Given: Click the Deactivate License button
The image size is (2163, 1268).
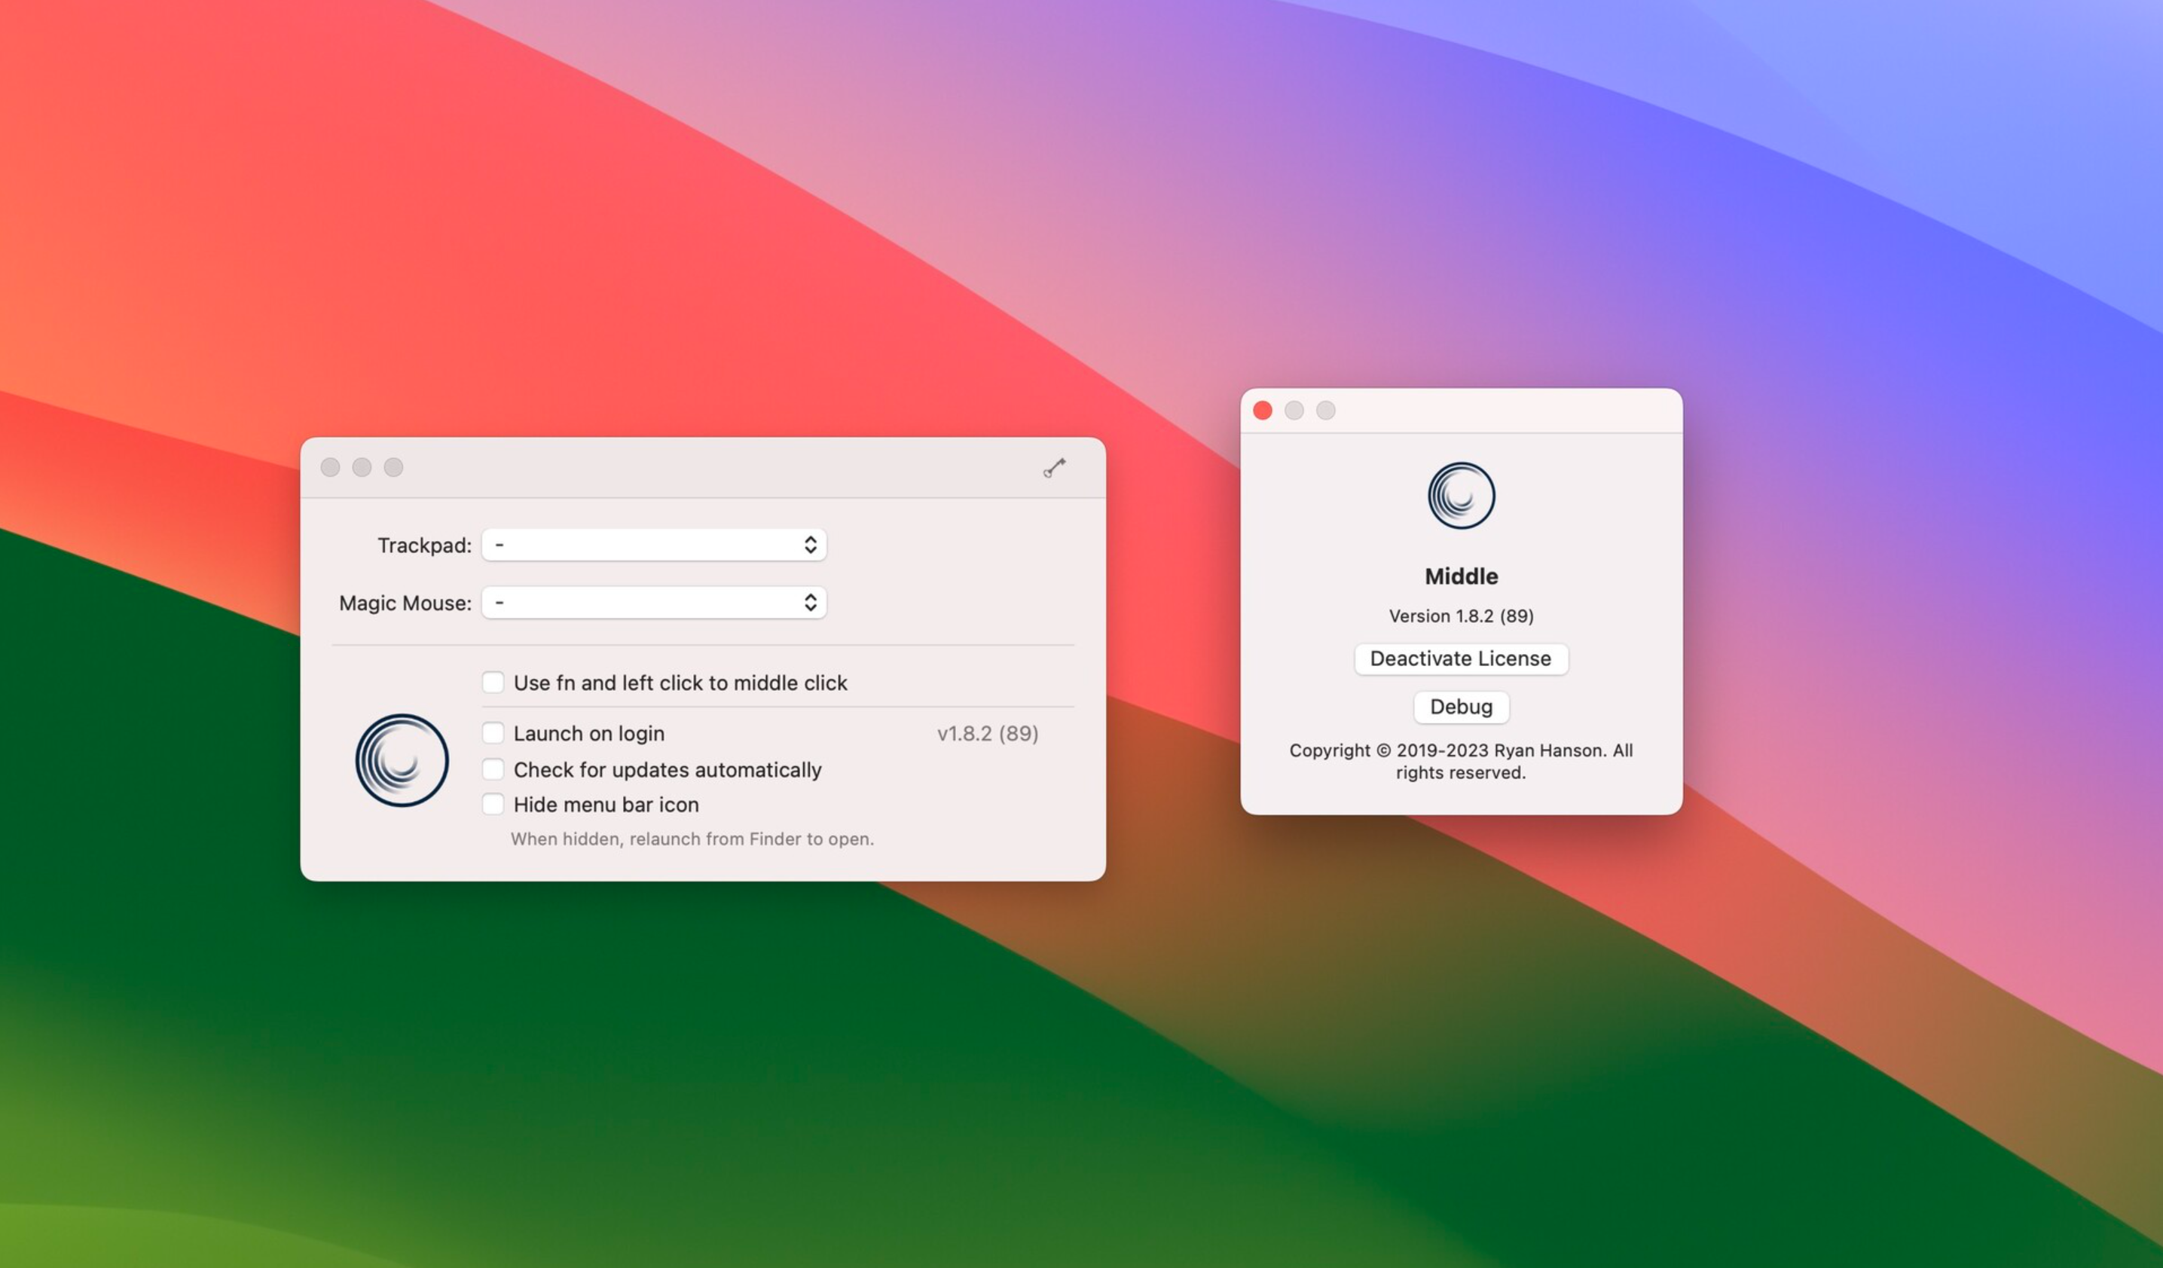Looking at the screenshot, I should point(1461,658).
